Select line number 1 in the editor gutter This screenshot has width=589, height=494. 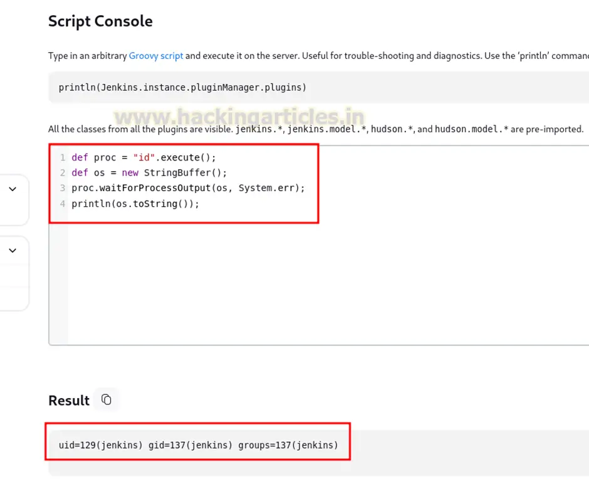point(63,157)
